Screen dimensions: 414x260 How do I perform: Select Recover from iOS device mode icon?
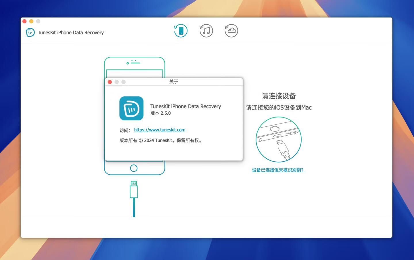point(181,31)
